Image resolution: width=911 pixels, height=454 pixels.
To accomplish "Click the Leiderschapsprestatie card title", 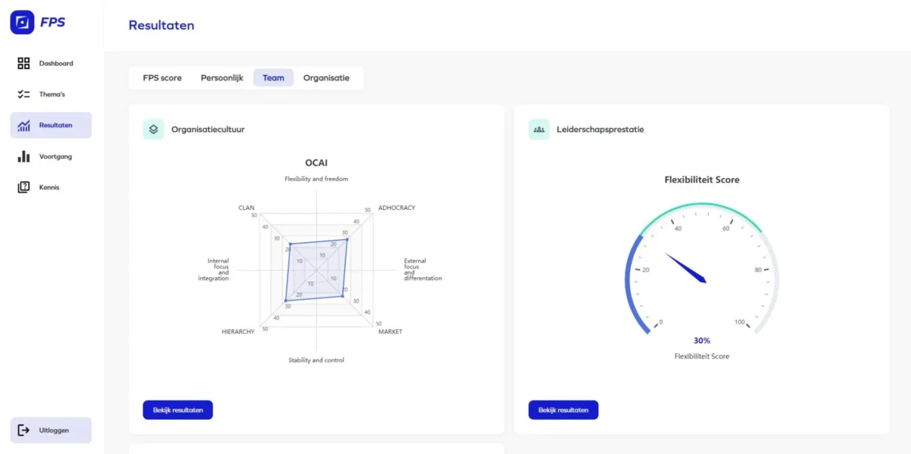I will pyautogui.click(x=601, y=130).
